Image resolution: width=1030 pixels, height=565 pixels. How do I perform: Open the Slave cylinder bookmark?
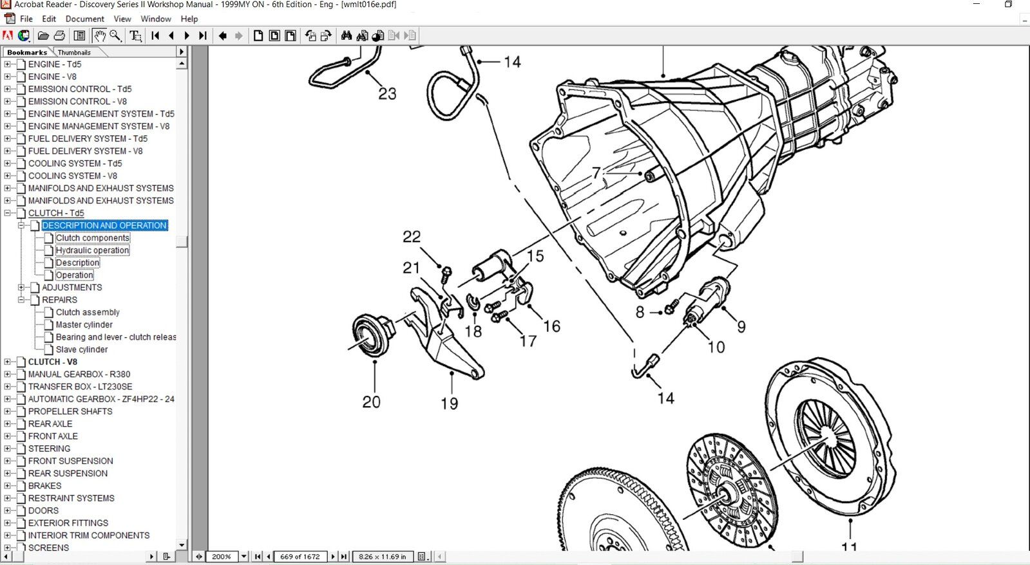tap(82, 349)
